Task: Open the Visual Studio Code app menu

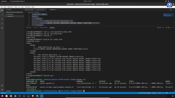Action: point(17,1)
